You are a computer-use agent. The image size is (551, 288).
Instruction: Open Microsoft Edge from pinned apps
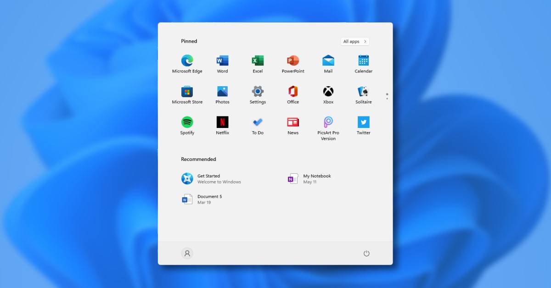click(x=187, y=61)
